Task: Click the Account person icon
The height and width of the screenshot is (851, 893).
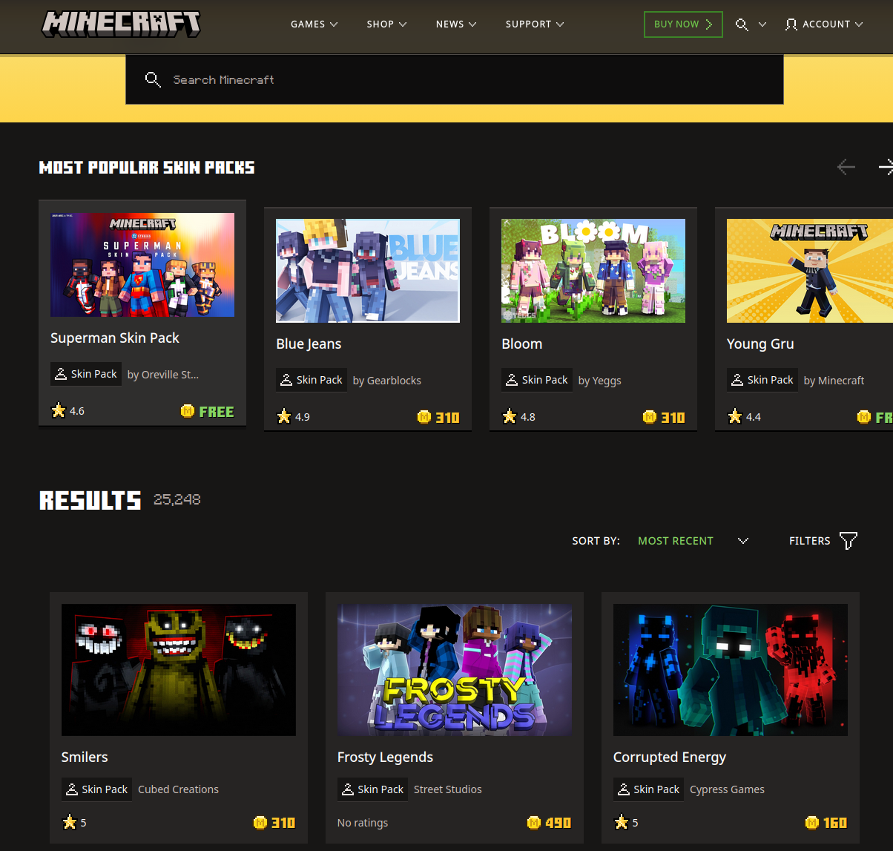Action: [x=791, y=24]
